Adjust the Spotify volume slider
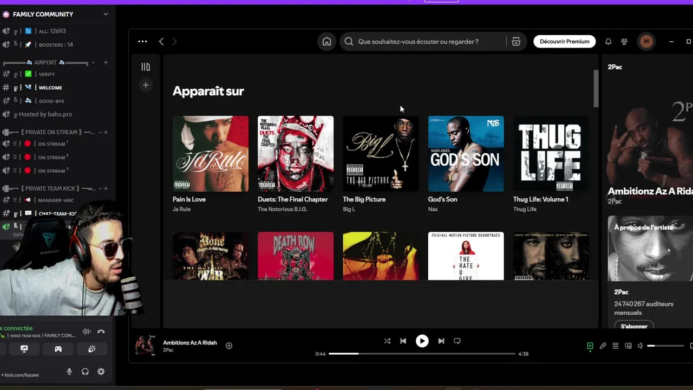Screen dimensions: 693x390 tap(665, 346)
